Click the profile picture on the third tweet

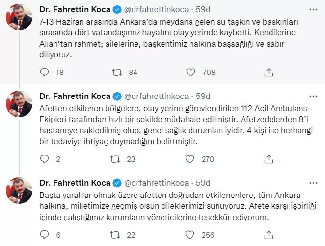point(19,191)
